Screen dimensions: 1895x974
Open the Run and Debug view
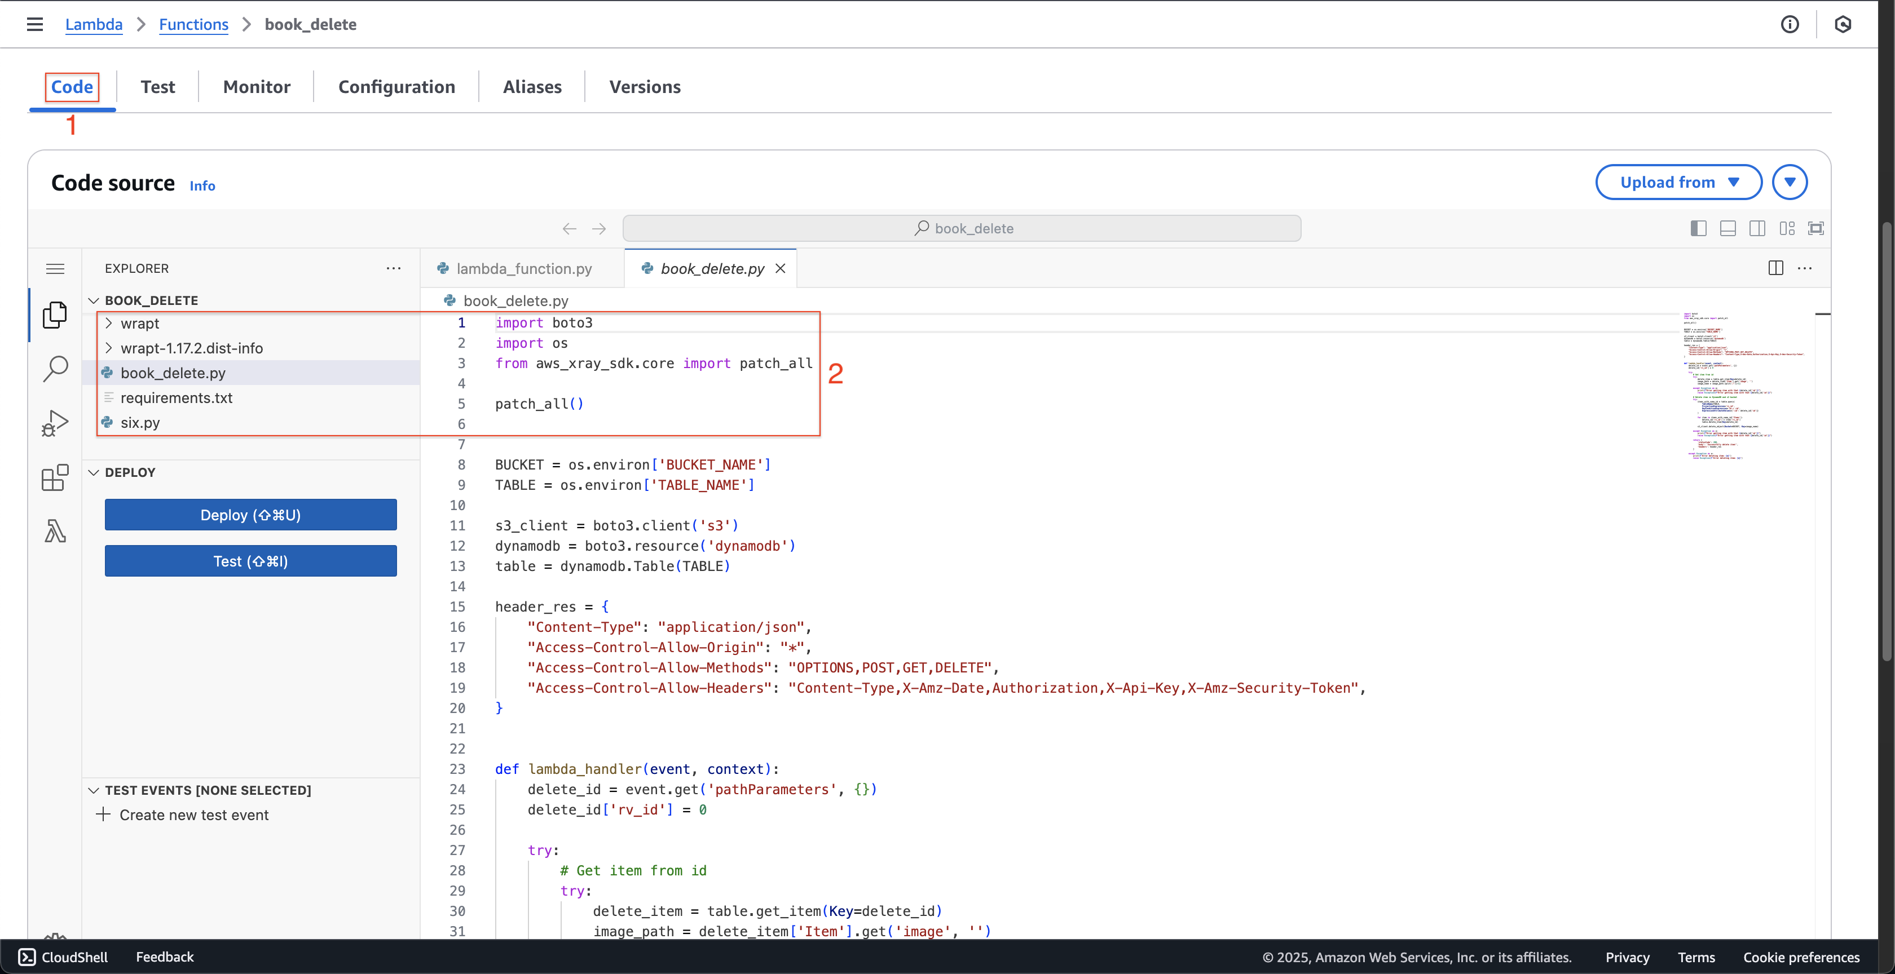click(55, 423)
